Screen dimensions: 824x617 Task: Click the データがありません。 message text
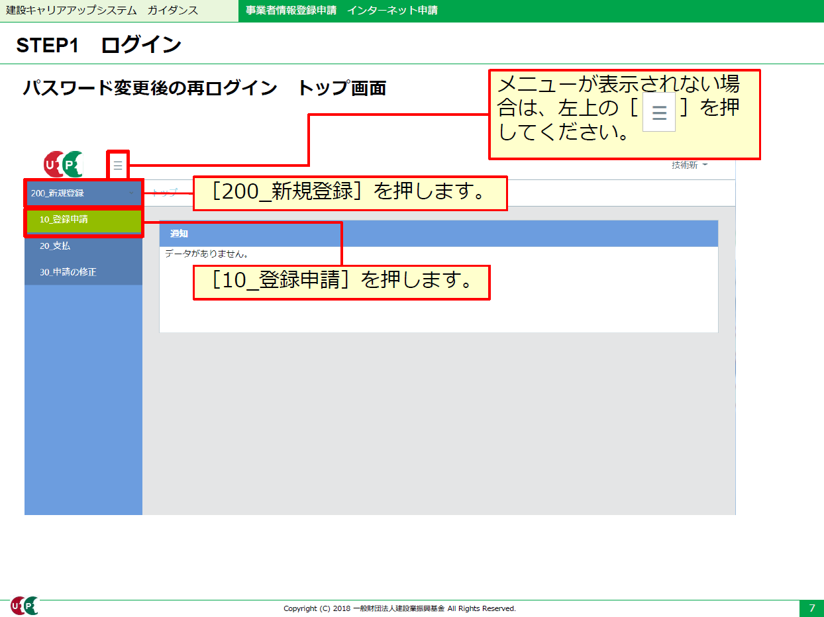(206, 254)
